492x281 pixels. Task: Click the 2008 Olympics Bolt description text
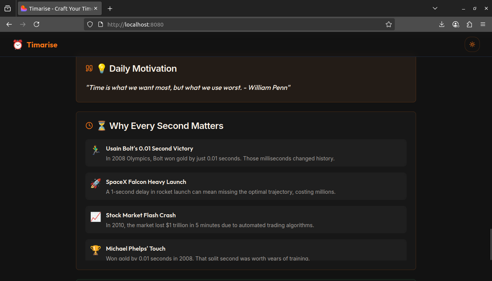(x=220, y=159)
